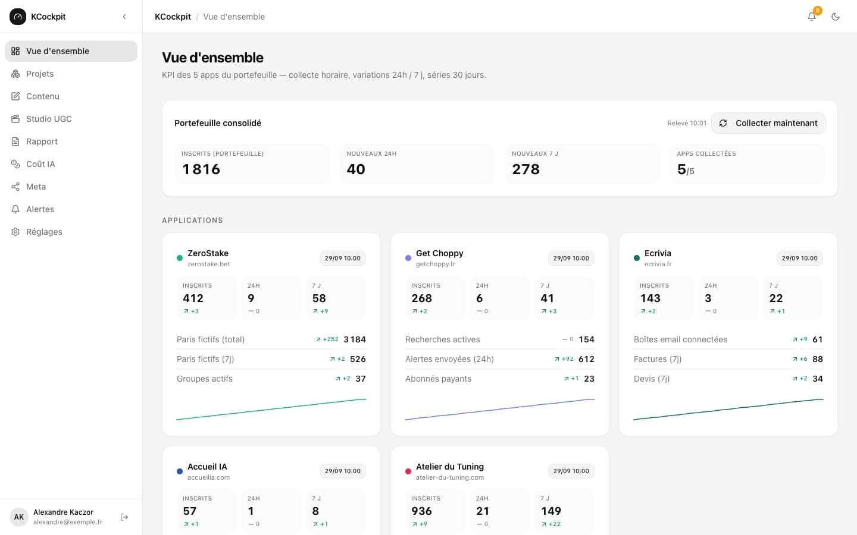This screenshot has width=857, height=535.
Task: Click the Factures (7j) row
Action: point(728,359)
